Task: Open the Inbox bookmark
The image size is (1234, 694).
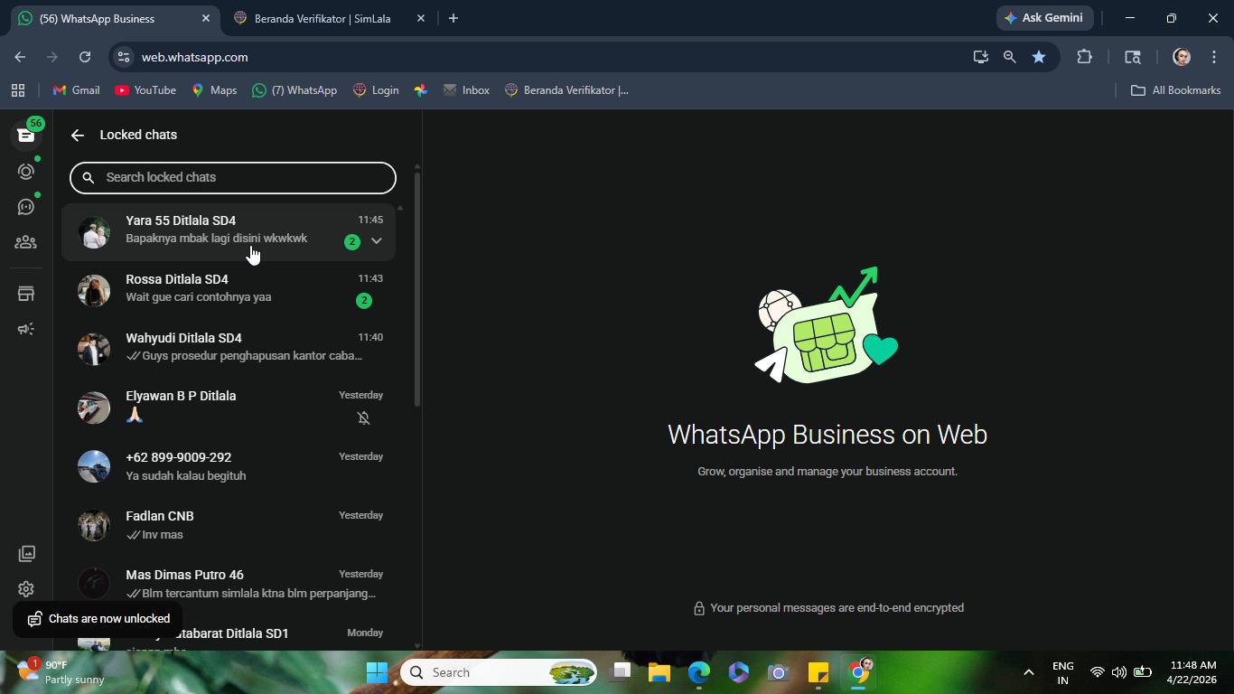Action: pos(466,90)
